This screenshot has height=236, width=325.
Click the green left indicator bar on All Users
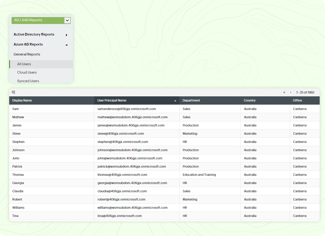(x=10, y=64)
